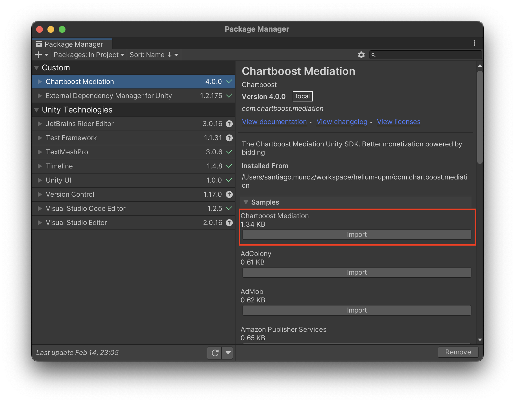Select the Timeline package name
Viewport: 515px width, 403px height.
point(59,166)
